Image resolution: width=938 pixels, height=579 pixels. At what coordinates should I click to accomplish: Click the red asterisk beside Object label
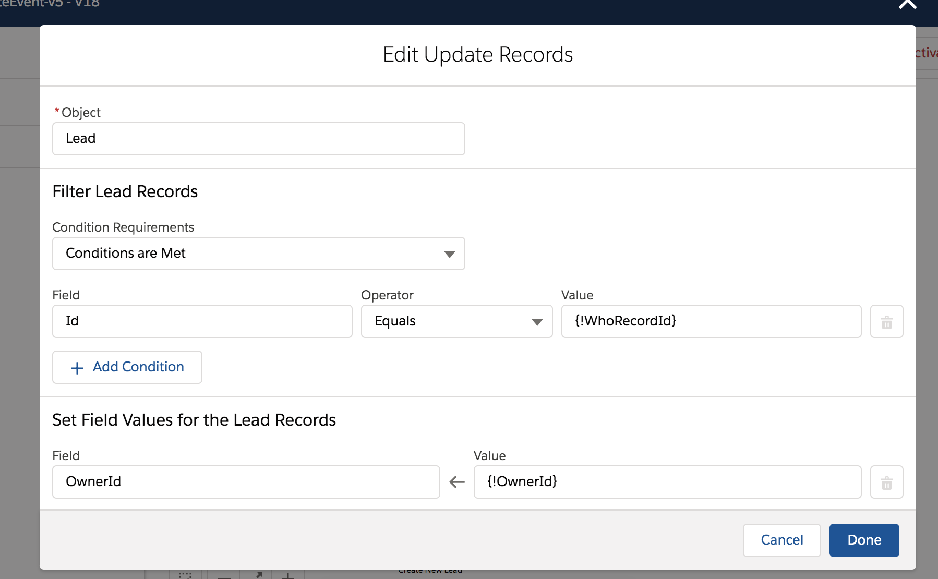(x=56, y=112)
